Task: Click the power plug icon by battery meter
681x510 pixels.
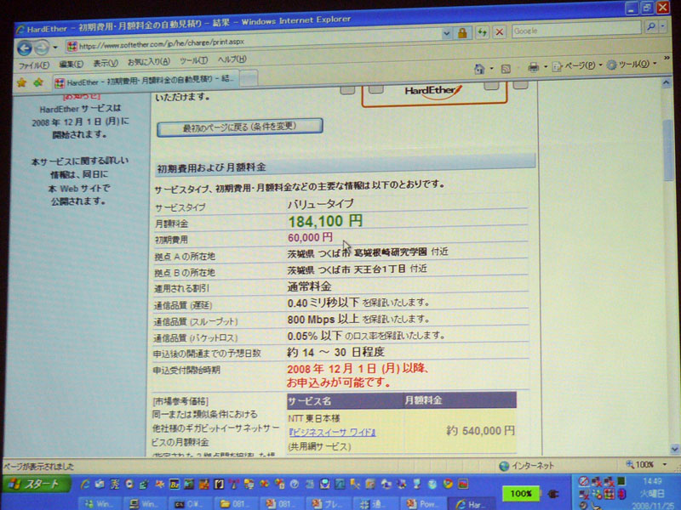Action: (x=554, y=493)
